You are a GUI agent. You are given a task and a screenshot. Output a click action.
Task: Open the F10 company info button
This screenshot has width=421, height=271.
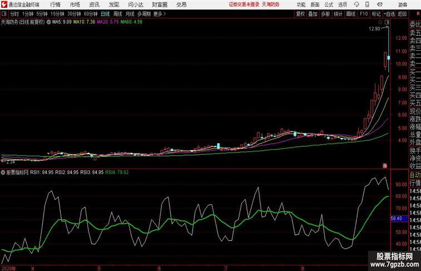[x=364, y=14]
